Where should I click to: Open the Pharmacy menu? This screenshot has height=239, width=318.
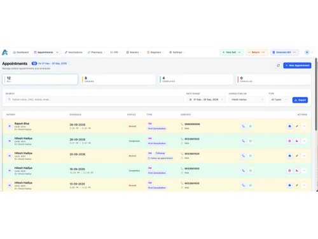[97, 52]
